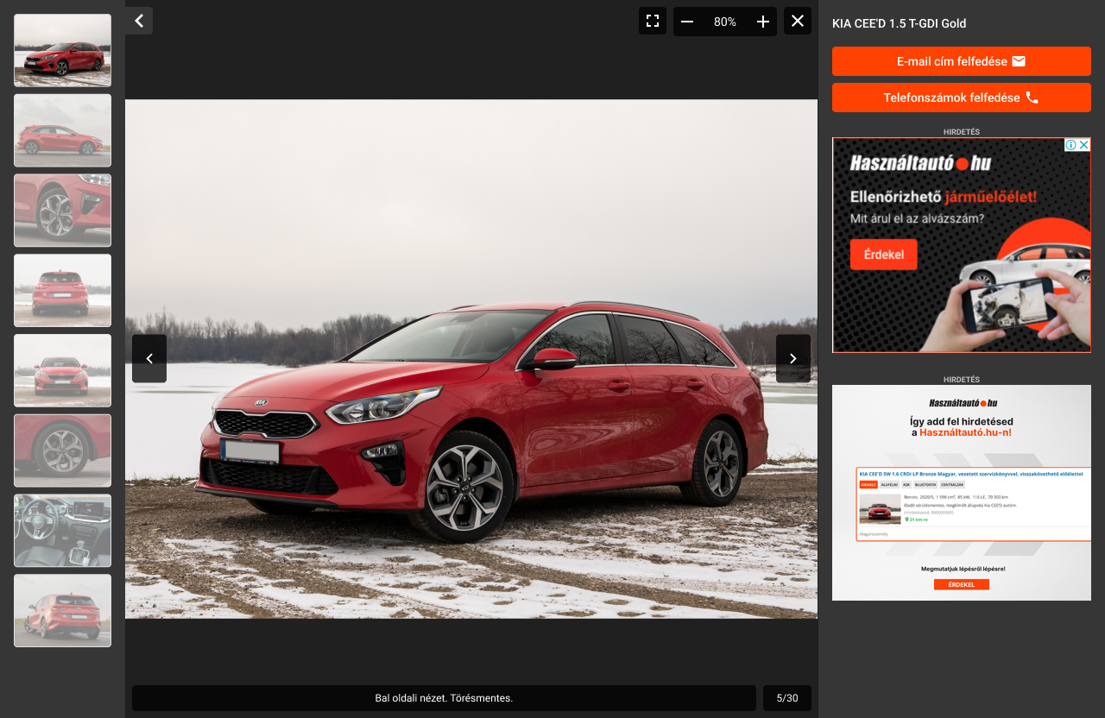Open the front wheel close-up thumbnail
The width and height of the screenshot is (1105, 718).
point(62,211)
